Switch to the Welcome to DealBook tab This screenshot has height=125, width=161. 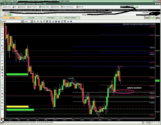point(70,18)
